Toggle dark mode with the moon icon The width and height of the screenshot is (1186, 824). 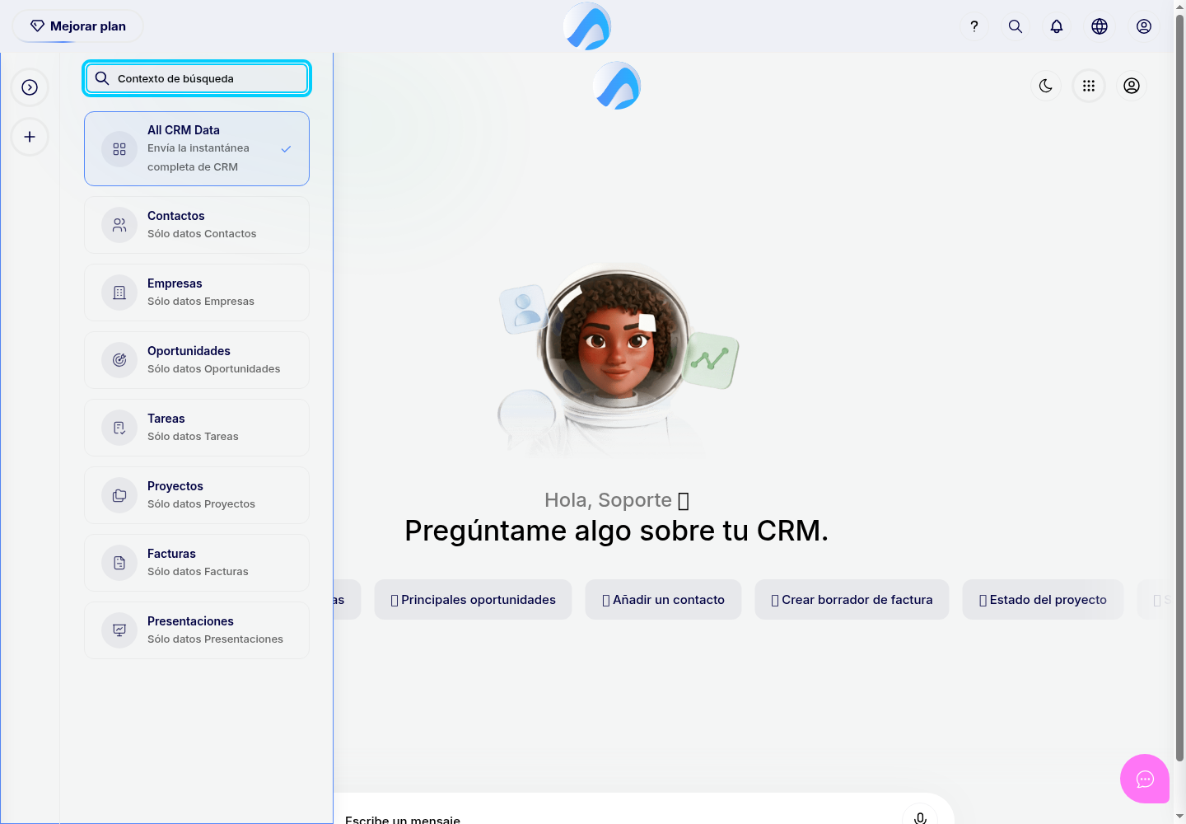(x=1046, y=86)
